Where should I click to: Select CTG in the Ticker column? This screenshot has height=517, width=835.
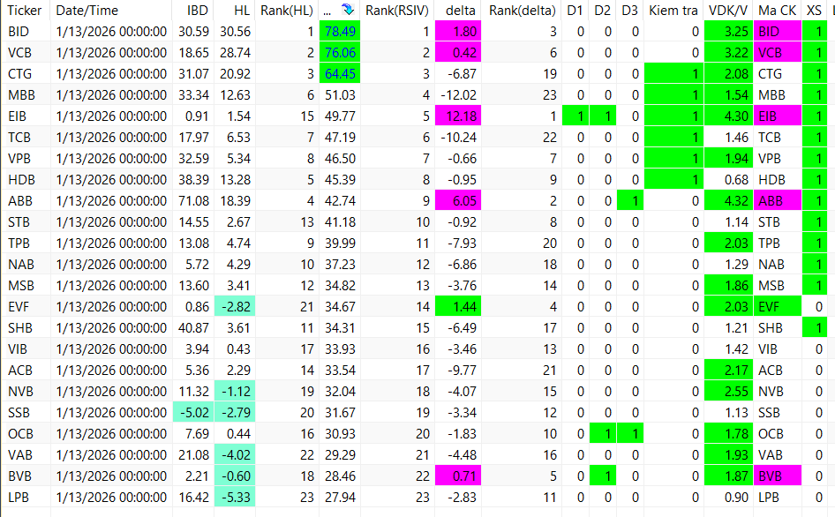pos(19,74)
